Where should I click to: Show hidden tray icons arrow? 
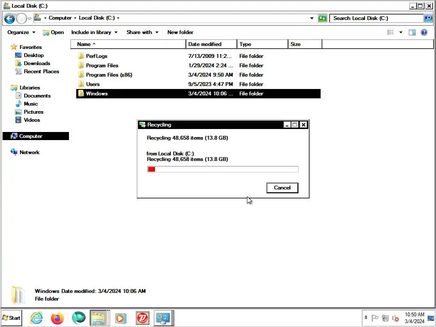coord(366,318)
